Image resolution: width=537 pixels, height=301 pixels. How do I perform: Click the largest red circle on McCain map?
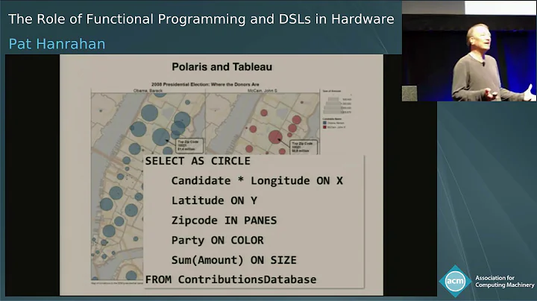coord(275,137)
